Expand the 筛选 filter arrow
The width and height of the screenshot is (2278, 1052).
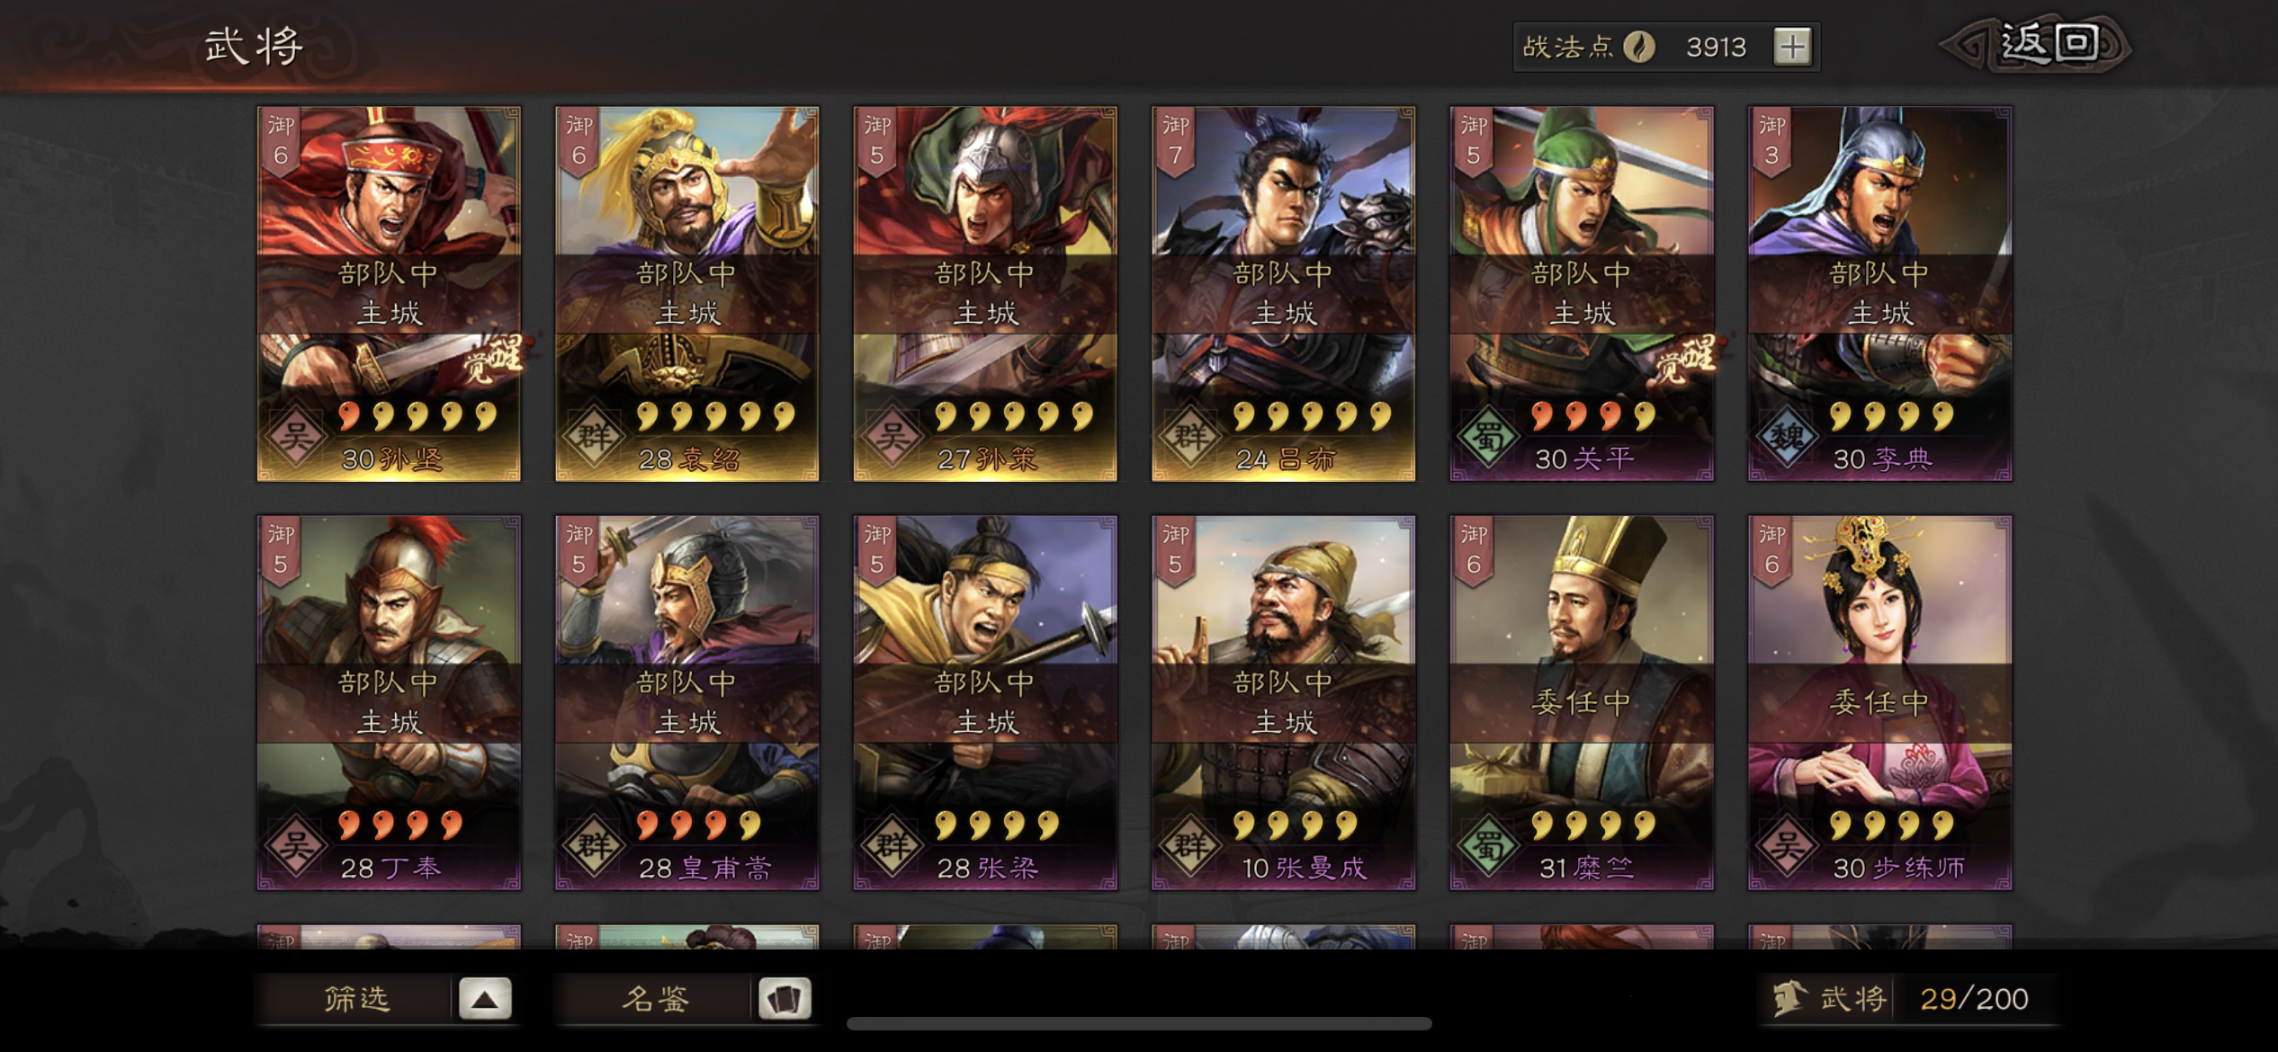click(x=485, y=999)
